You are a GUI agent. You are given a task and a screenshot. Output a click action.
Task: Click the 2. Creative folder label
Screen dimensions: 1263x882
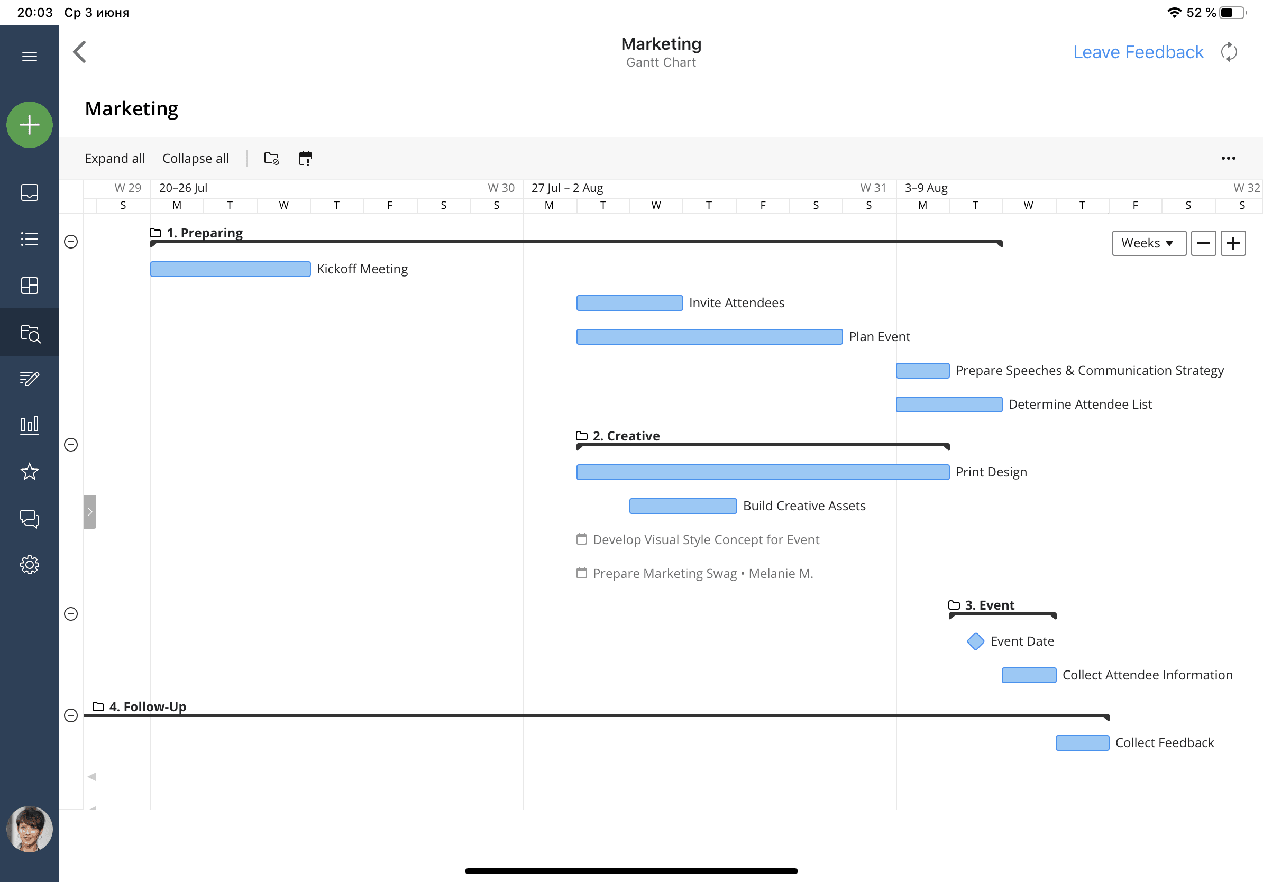coord(626,436)
